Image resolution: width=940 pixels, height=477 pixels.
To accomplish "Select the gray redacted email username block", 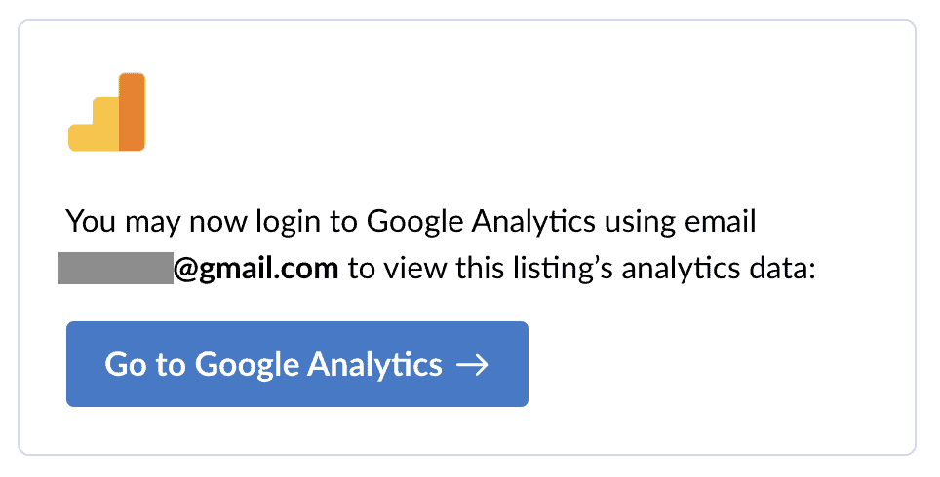I will point(115,268).
